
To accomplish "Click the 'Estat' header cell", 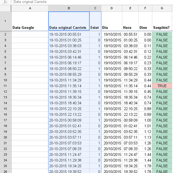I will point(95,21).
